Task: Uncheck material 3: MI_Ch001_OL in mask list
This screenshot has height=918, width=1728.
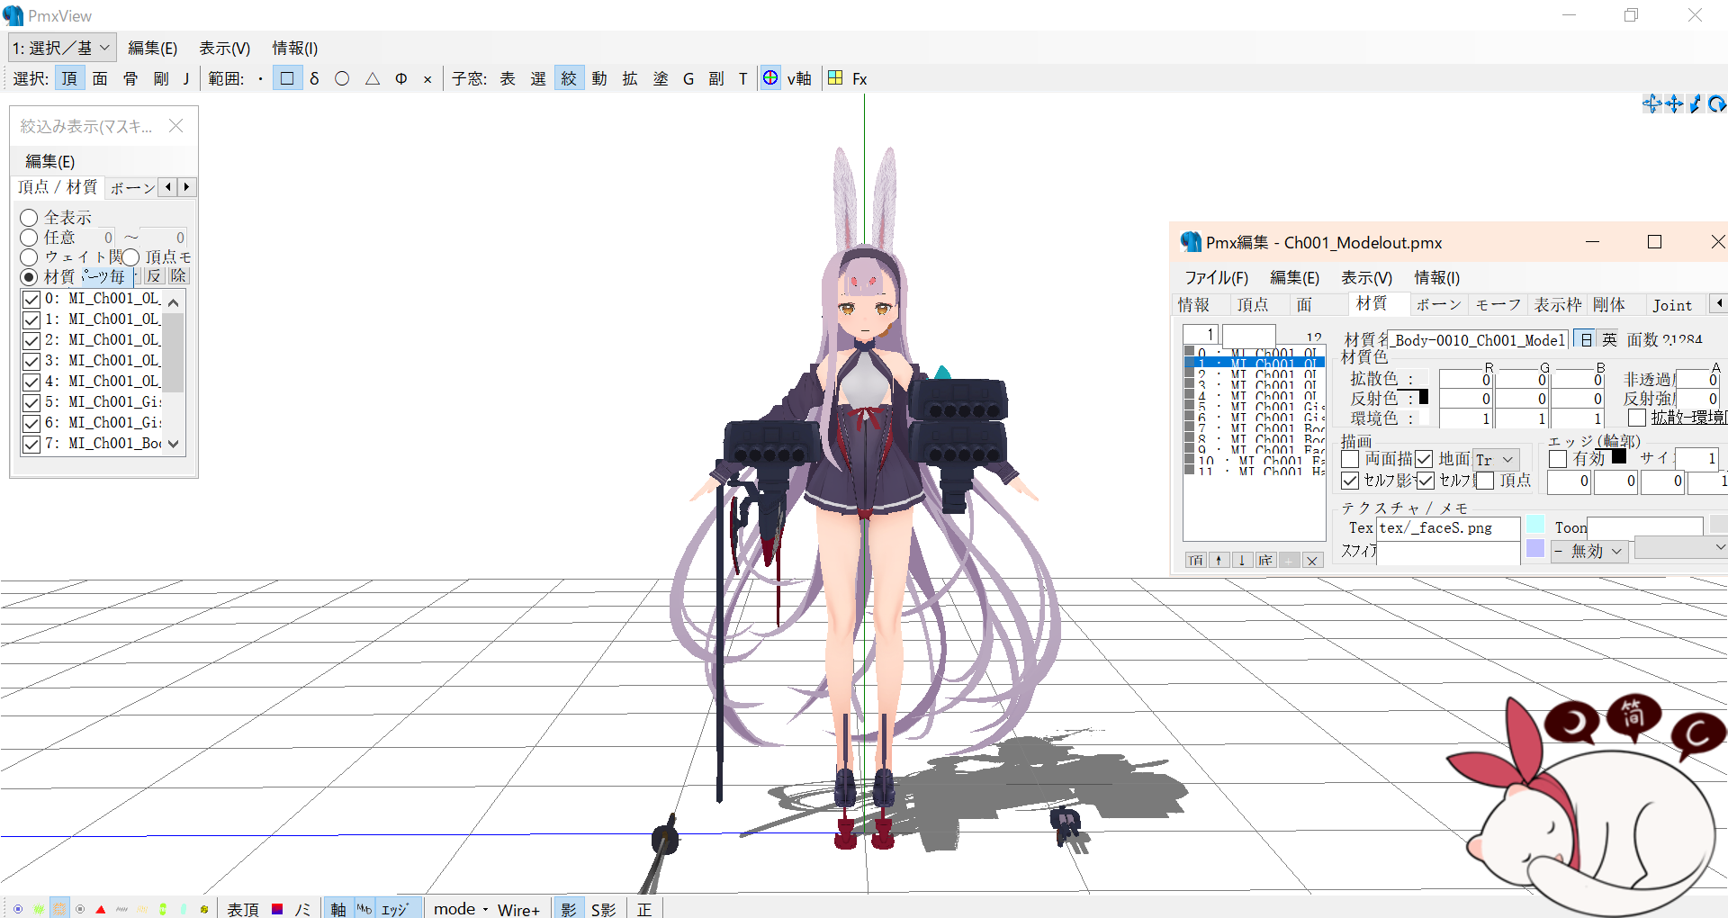Action: click(31, 361)
